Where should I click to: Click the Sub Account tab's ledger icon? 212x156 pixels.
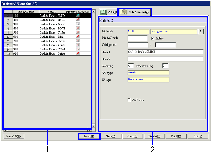click(124, 12)
